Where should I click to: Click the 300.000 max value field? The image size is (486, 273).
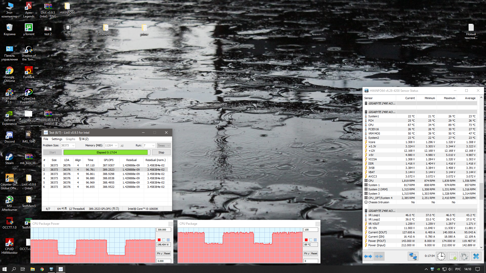point(164,230)
